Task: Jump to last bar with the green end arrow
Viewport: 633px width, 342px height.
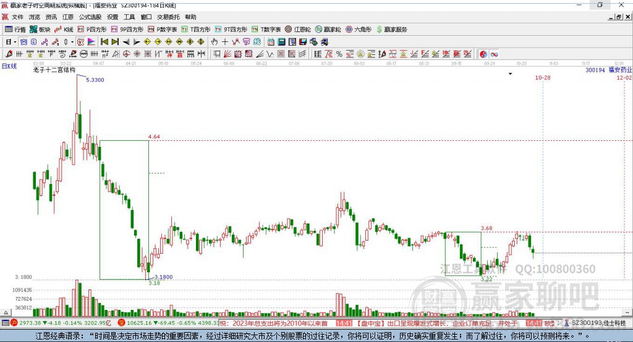Action: 115,41
